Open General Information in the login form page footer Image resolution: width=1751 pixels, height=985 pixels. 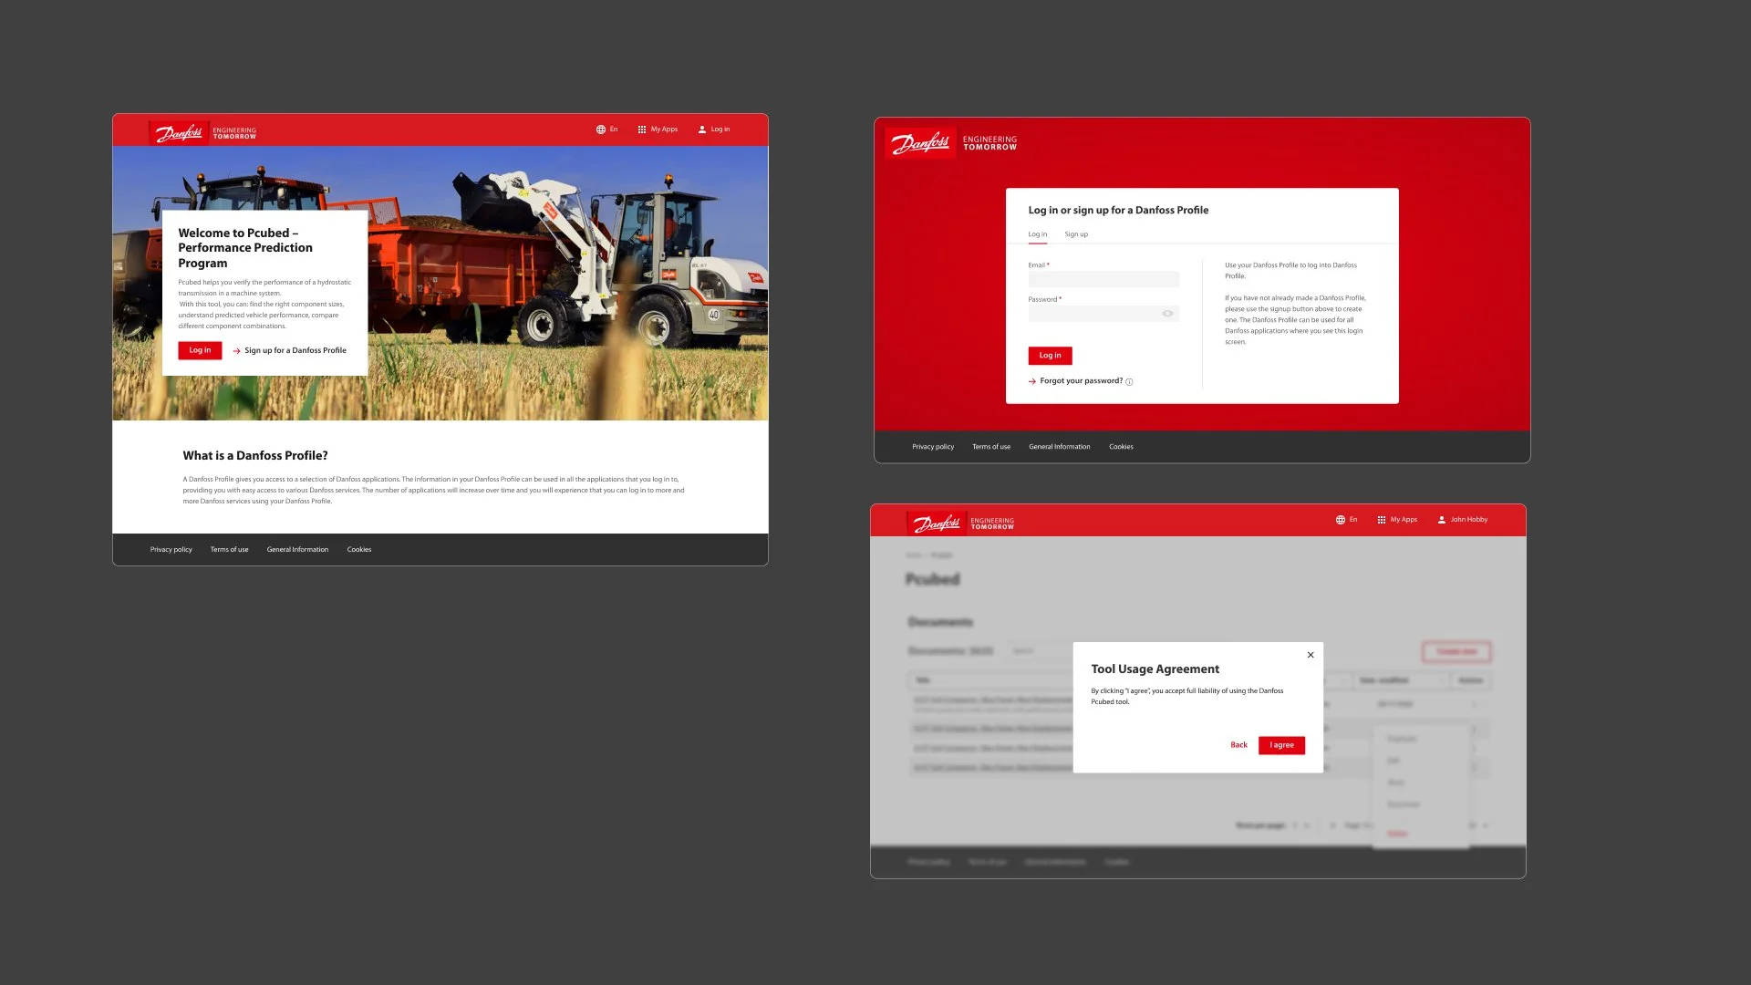click(1060, 447)
